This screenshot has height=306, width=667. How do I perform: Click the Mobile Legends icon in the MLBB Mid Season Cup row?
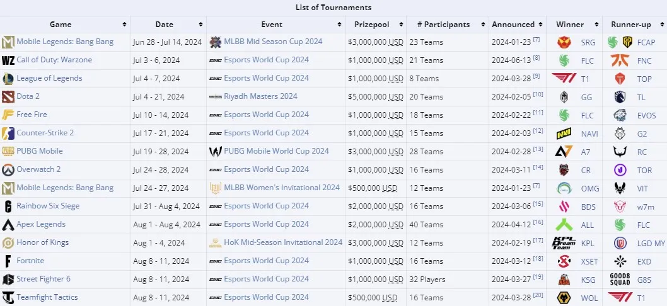coord(8,42)
